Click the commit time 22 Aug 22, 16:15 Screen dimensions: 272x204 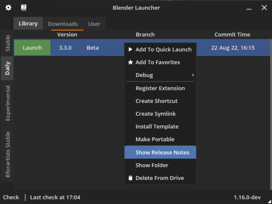233,48
